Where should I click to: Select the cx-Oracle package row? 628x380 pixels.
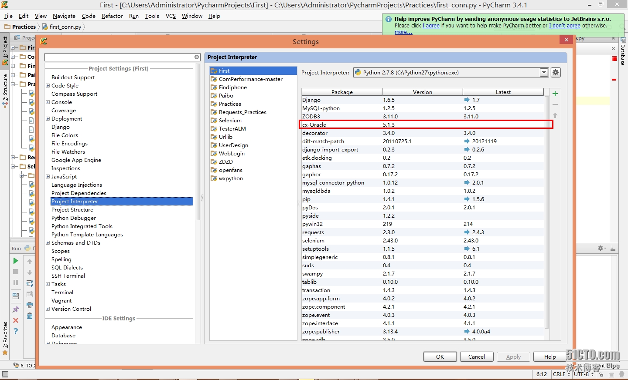click(423, 125)
